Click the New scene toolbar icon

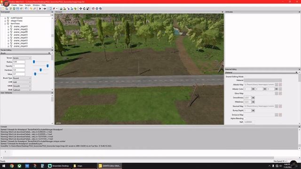3,8
